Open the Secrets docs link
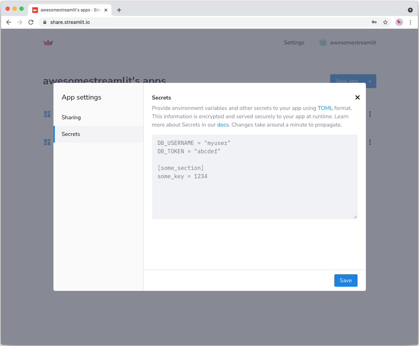 pos(223,125)
